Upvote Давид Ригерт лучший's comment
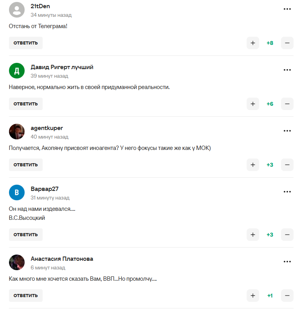308x310 pixels. coord(253,104)
